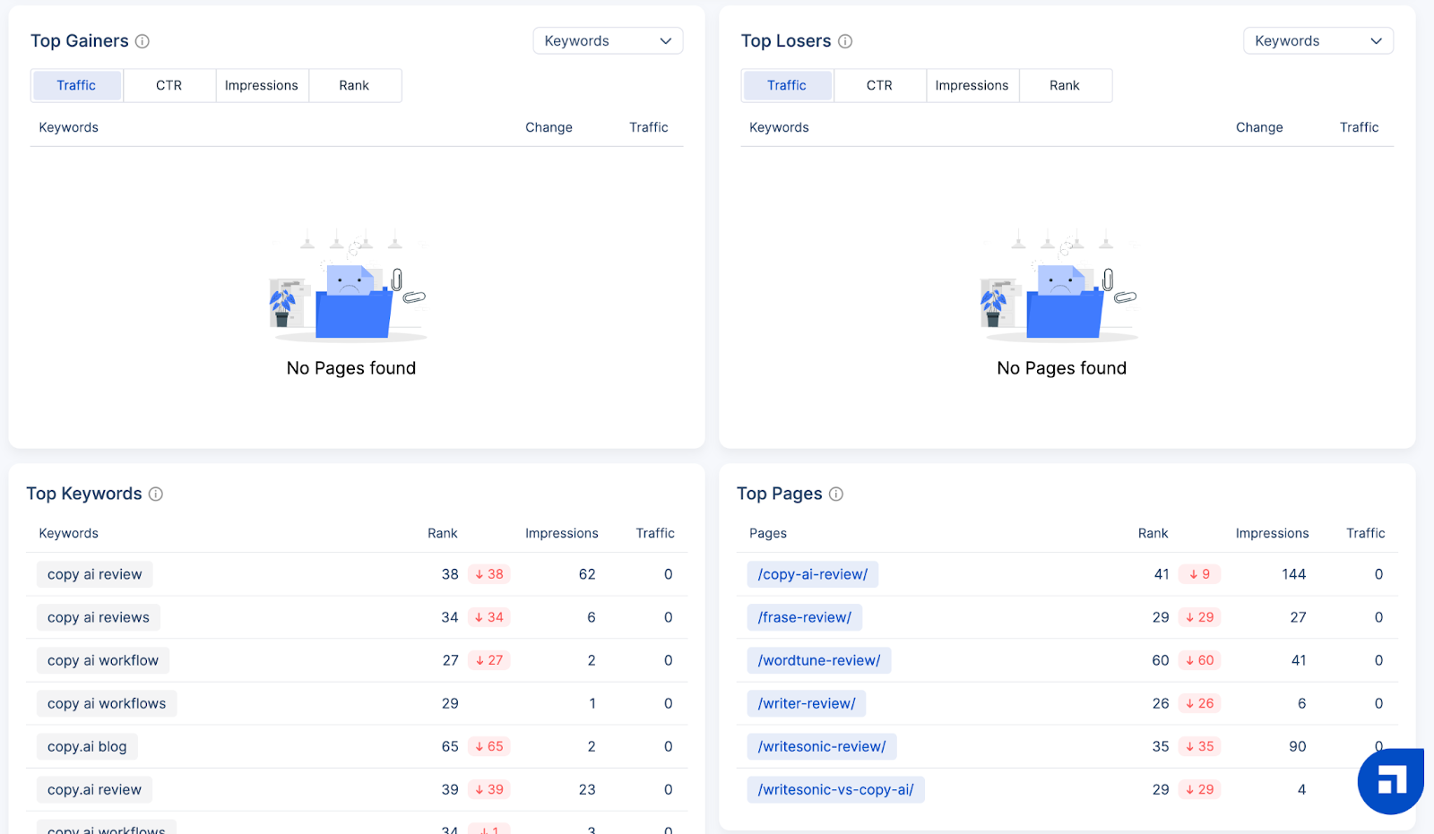
Task: Click the Traffic column header in Top Gainers table
Action: pos(649,127)
